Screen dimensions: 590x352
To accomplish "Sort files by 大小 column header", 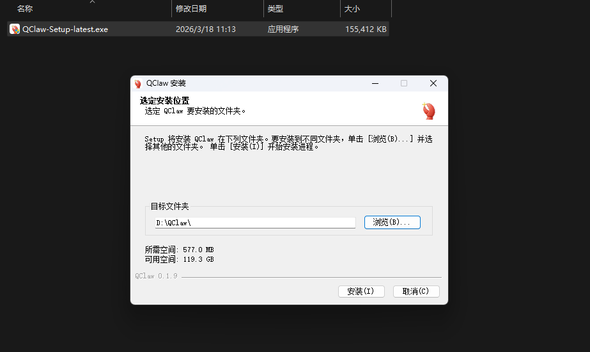I will tap(352, 9).
